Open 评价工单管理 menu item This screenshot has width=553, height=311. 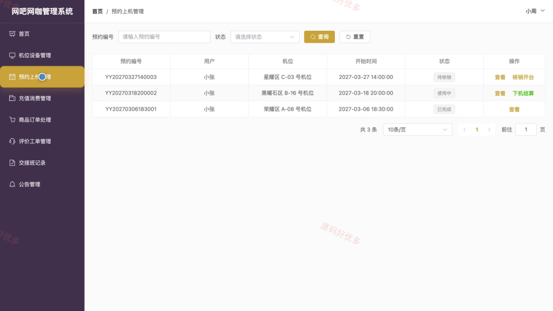click(x=42, y=141)
